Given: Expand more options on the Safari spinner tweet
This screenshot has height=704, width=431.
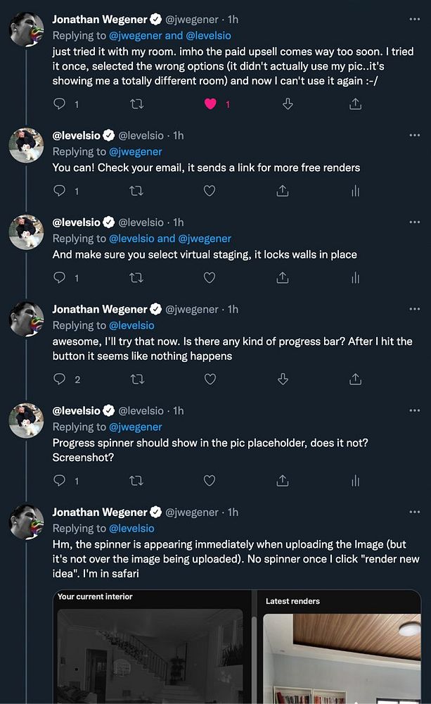Looking at the screenshot, I should (x=413, y=512).
